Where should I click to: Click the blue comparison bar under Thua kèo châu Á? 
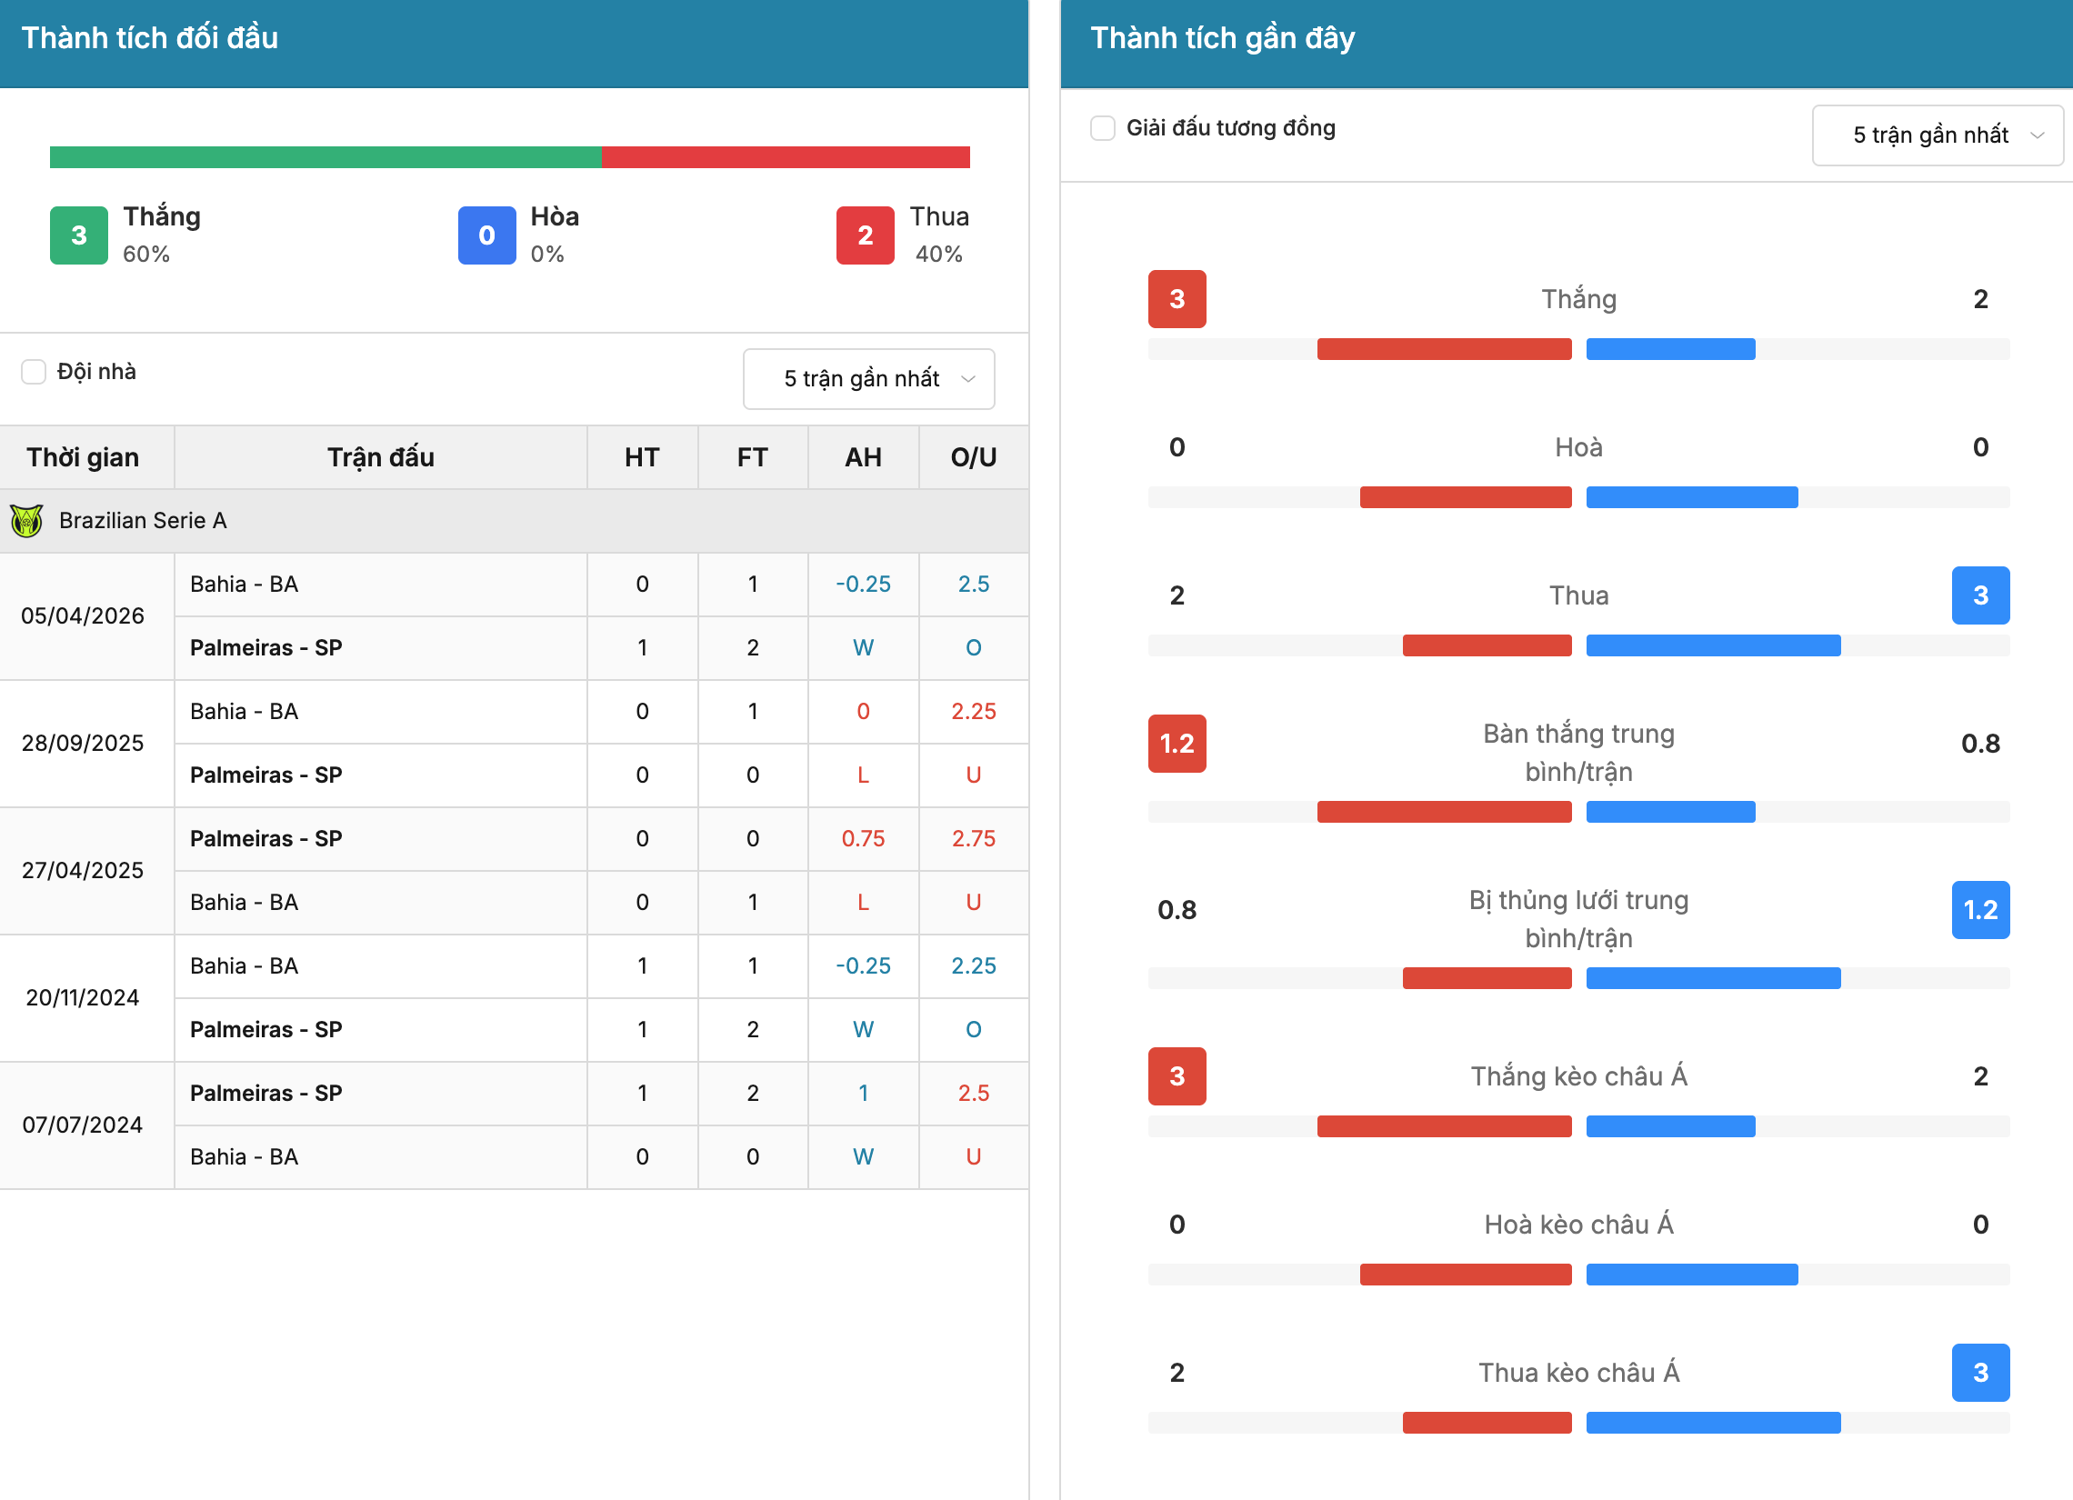[x=1714, y=1424]
